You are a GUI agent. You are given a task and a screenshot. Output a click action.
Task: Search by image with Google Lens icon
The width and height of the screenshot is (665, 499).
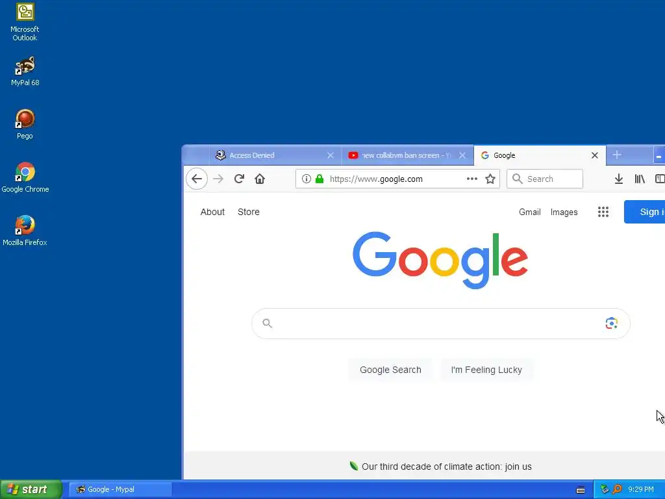click(x=612, y=324)
